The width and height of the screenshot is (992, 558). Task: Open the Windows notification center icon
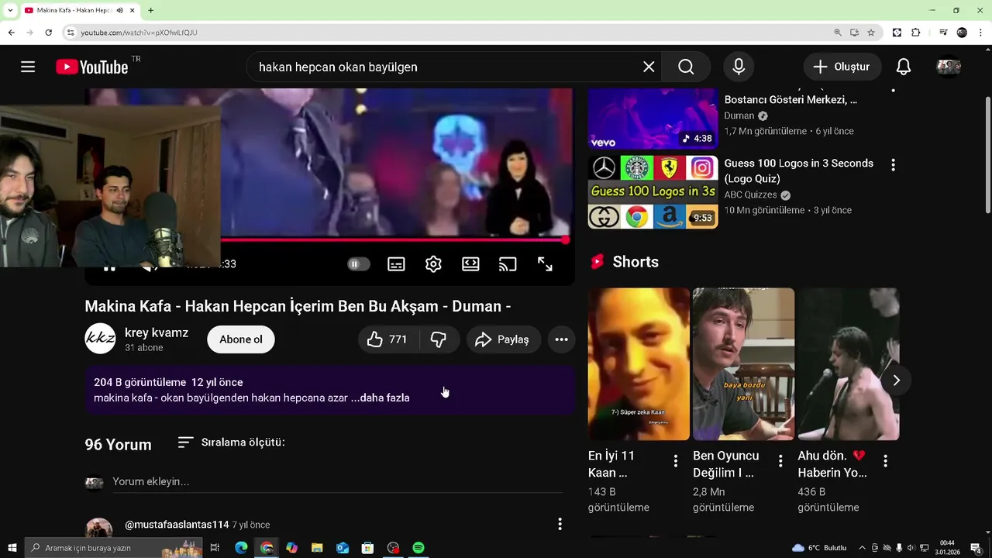point(976,548)
